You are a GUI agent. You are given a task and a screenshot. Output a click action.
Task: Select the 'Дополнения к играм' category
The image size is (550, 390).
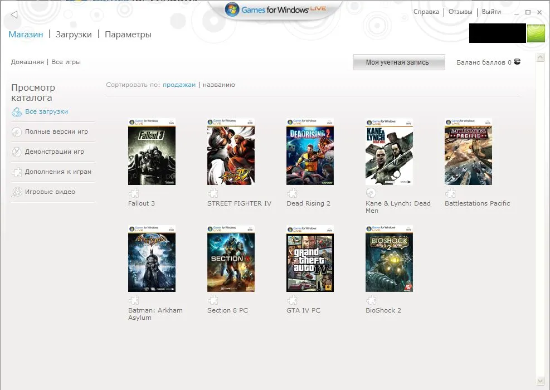tap(58, 172)
